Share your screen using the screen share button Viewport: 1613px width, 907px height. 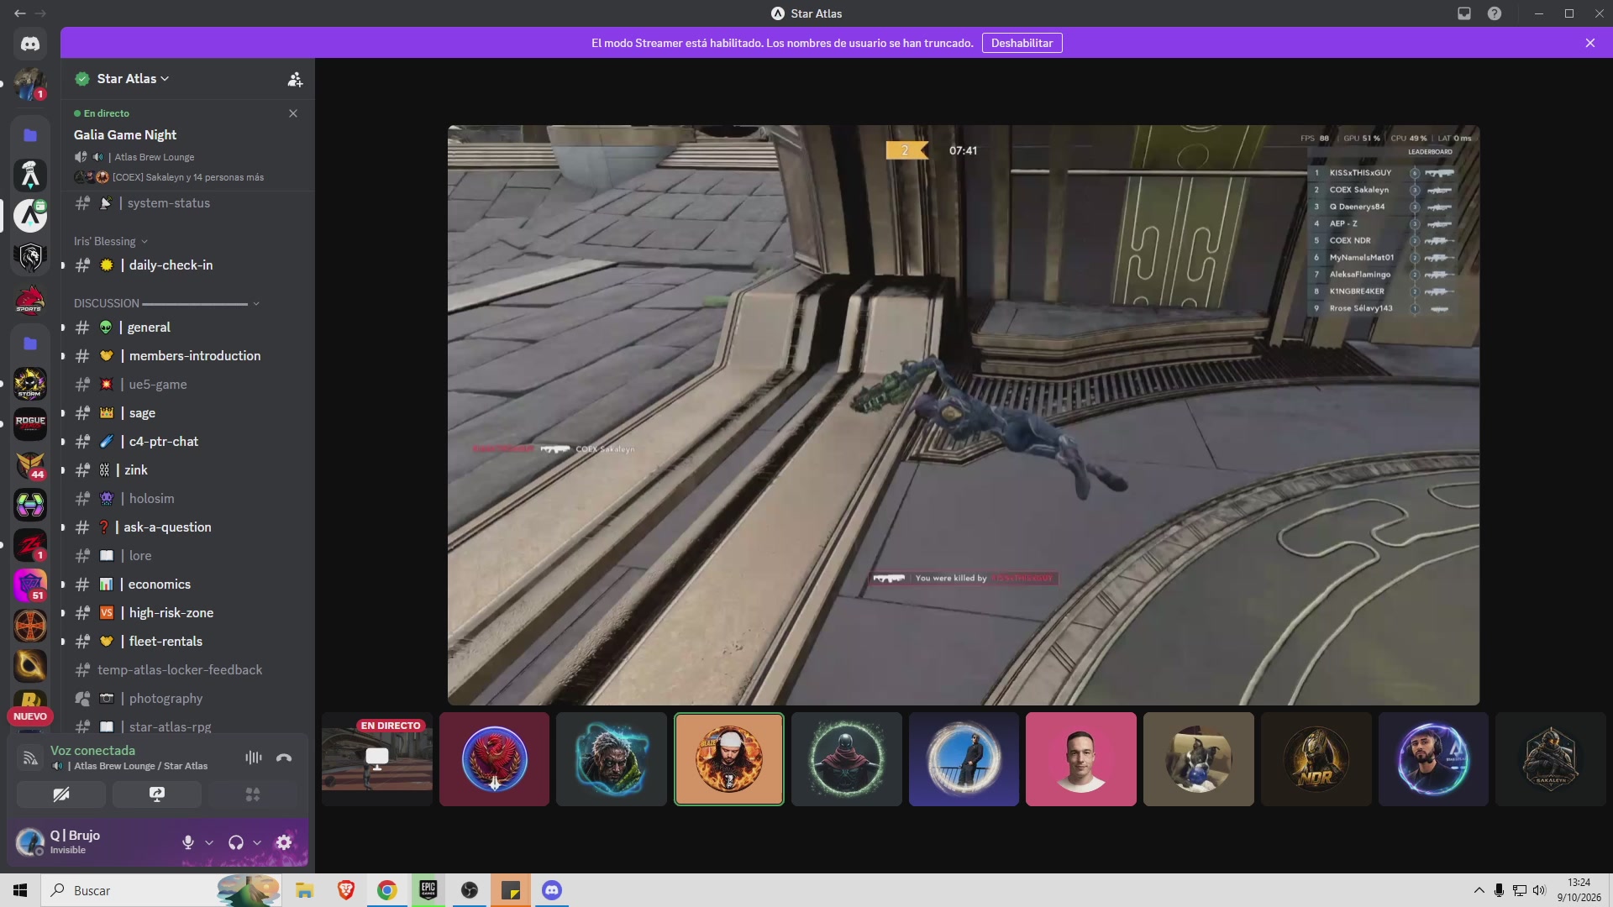tap(157, 794)
